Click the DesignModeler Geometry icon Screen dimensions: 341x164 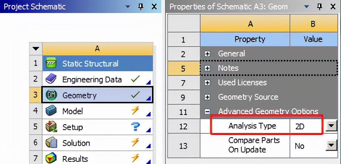point(50,95)
